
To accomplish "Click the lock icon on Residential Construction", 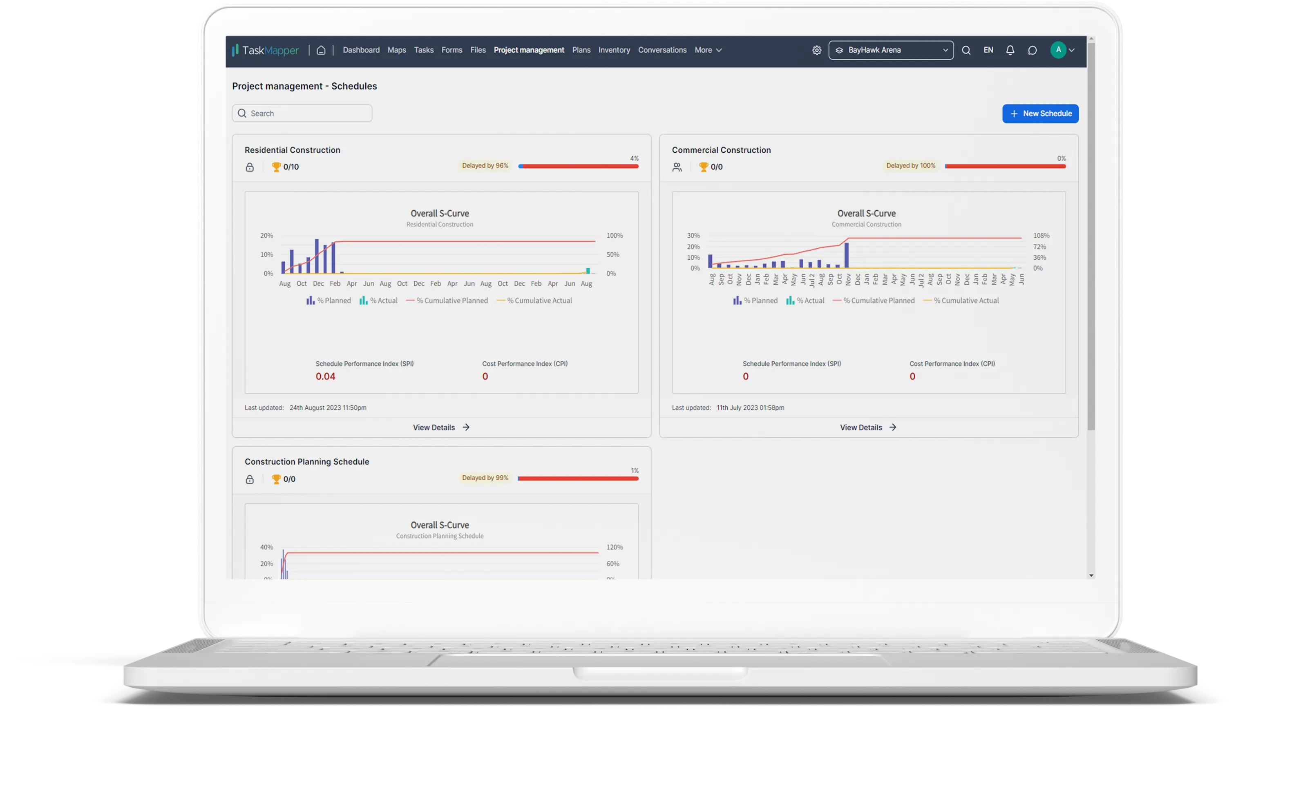I will [250, 167].
